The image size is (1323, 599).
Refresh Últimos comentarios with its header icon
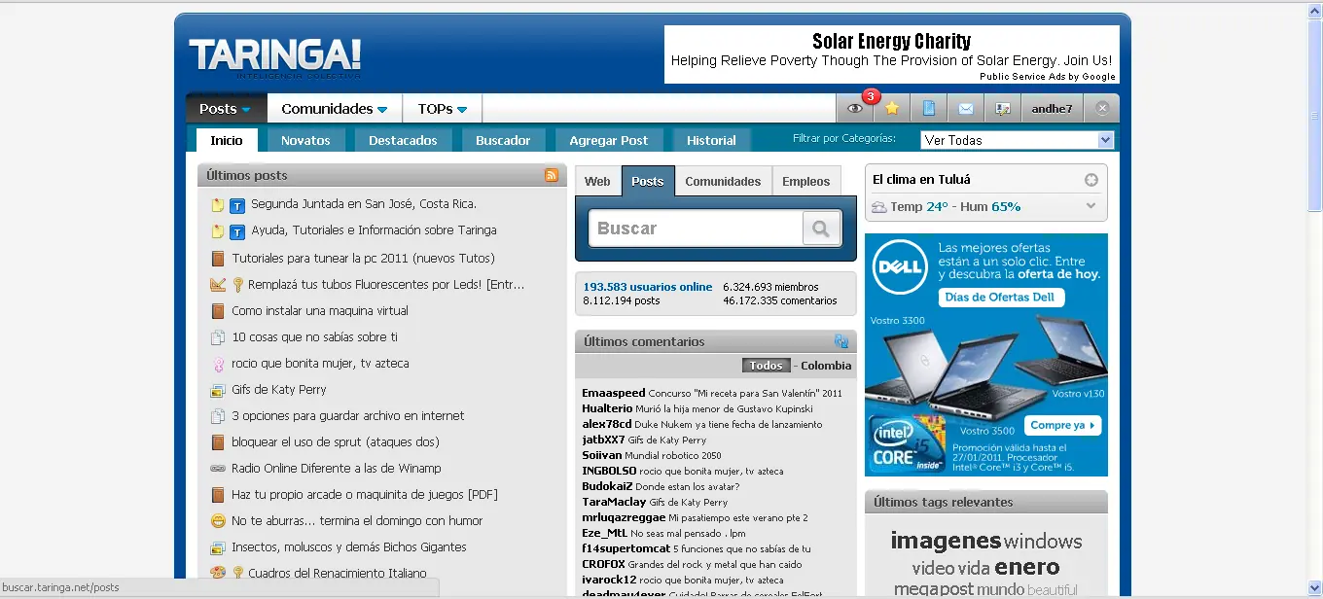(840, 341)
